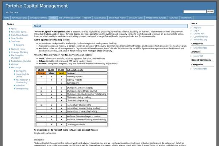
Task: Open the Comments RSS link
Action: [x=201, y=36]
